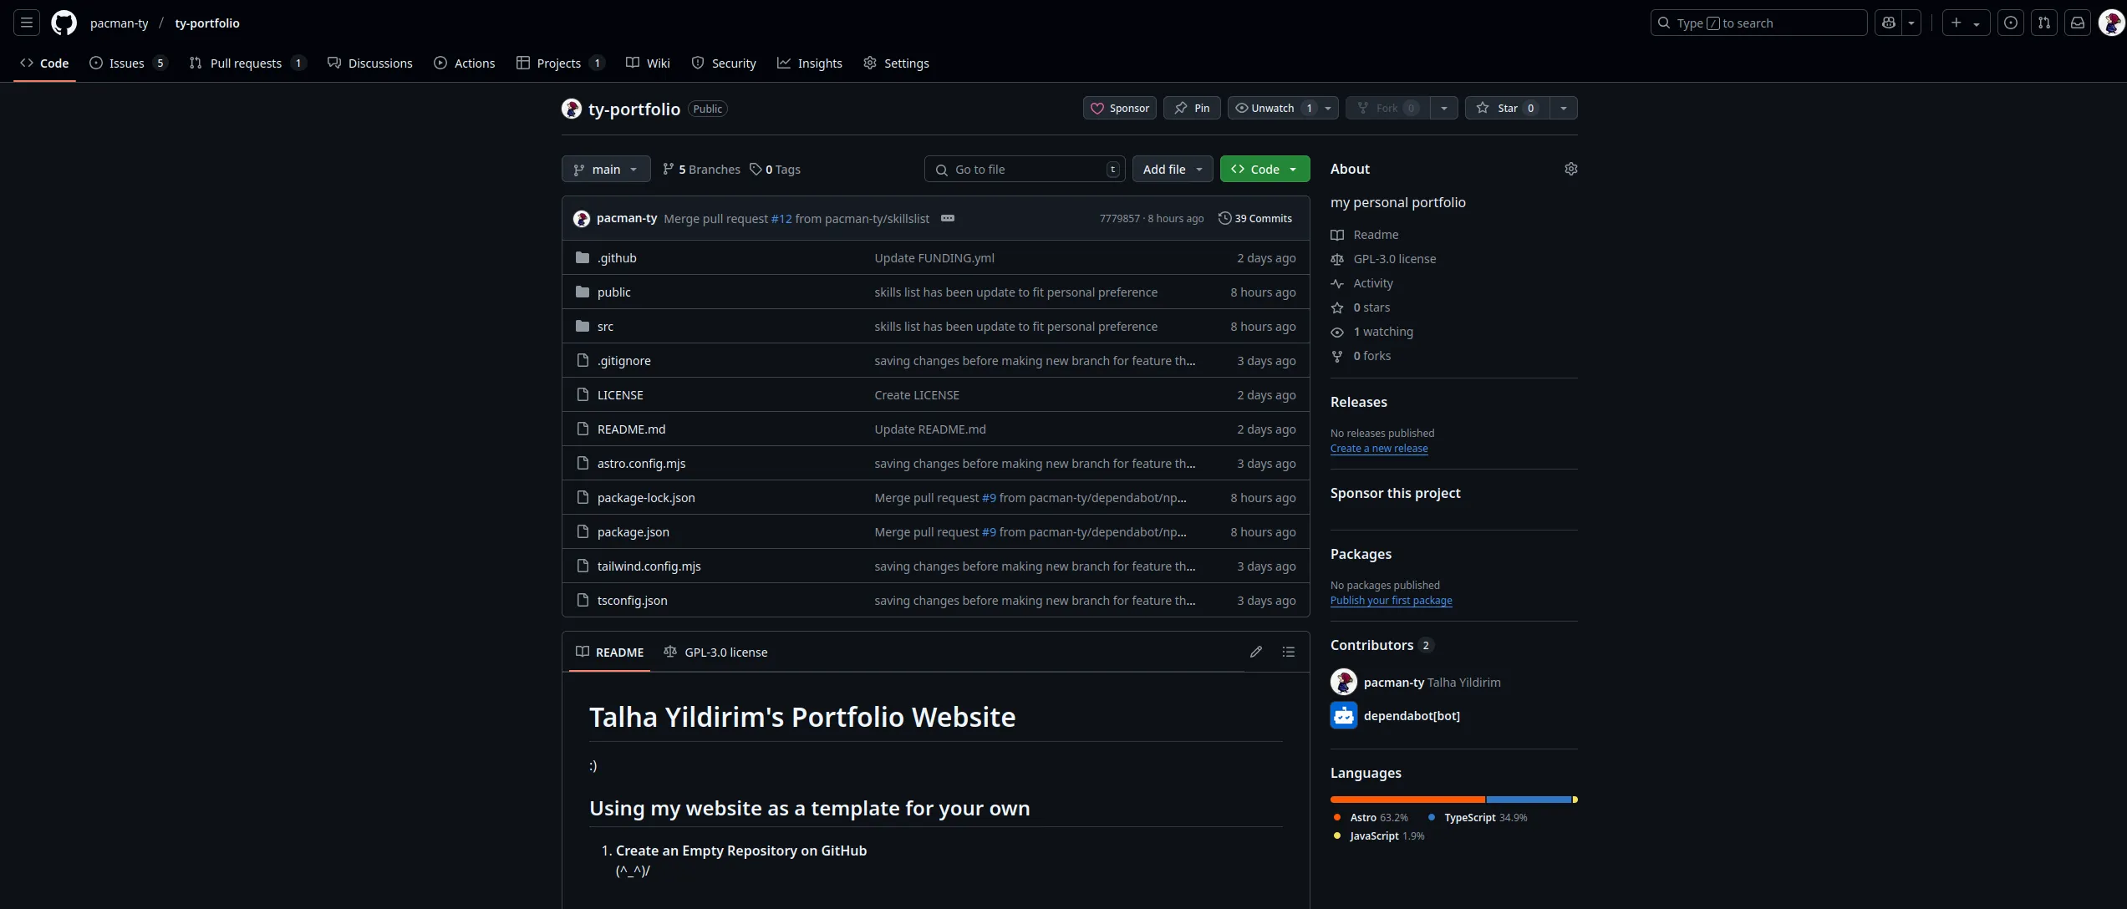This screenshot has height=909, width=2127.
Task: Toggle Star on this repository
Action: (1507, 108)
